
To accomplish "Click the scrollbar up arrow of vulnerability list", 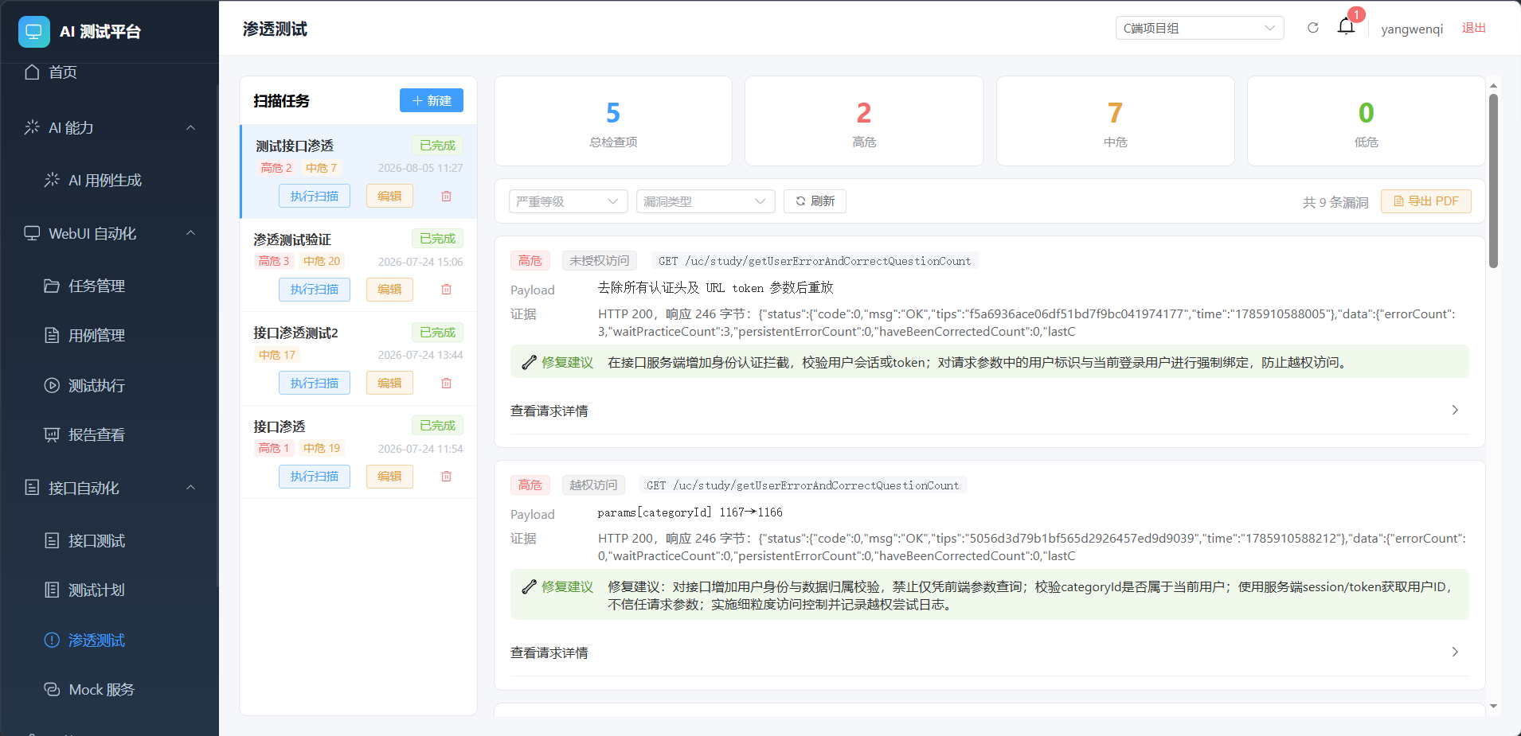I will 1493,85.
